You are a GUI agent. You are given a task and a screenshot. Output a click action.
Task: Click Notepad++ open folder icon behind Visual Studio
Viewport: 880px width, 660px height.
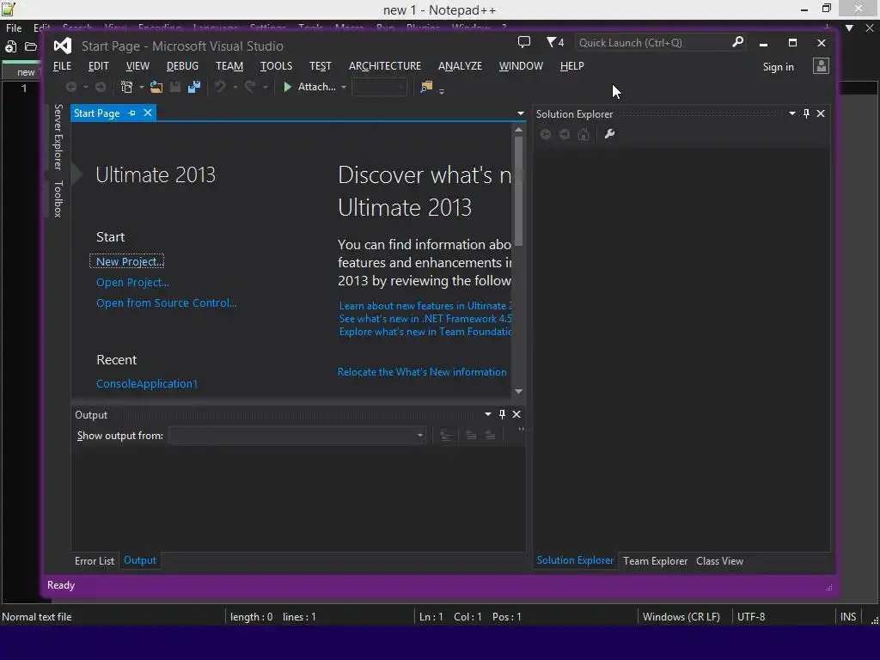[31, 46]
